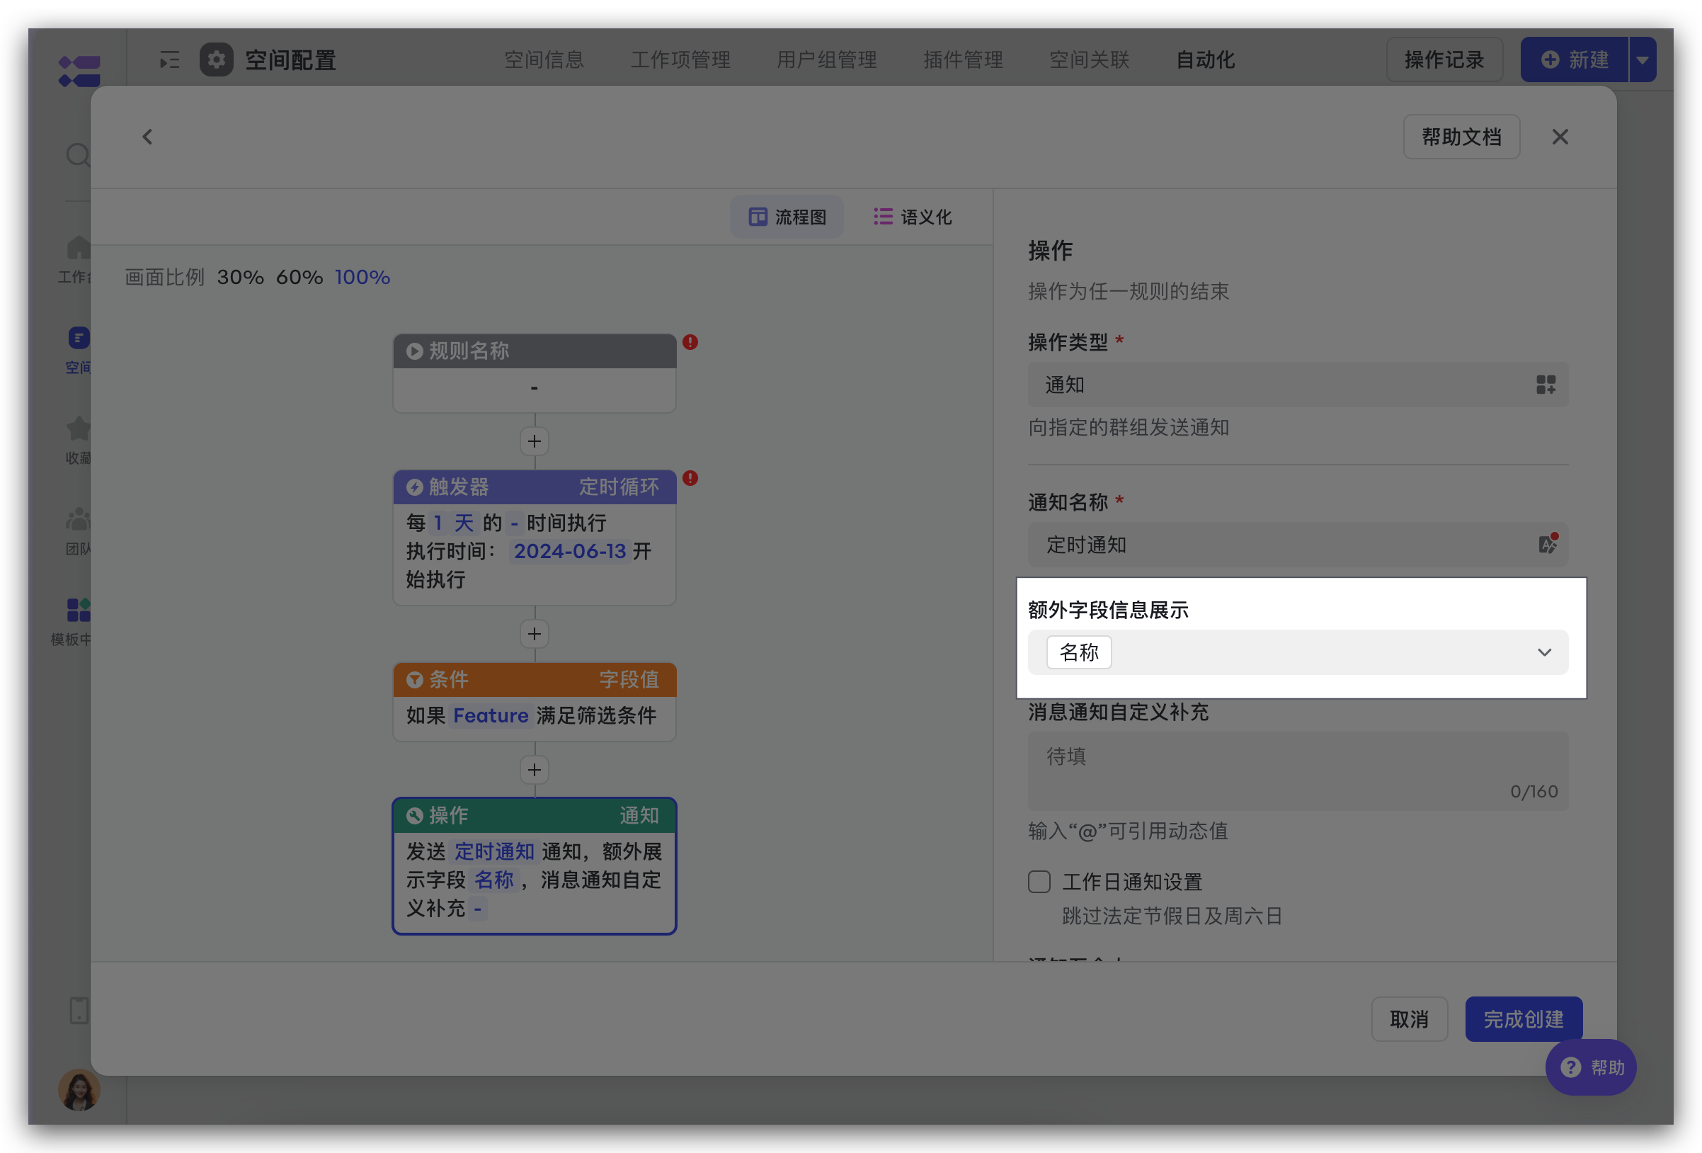1702x1153 pixels.
Task: Click 定时通知 link in the 操作 node
Action: [494, 851]
